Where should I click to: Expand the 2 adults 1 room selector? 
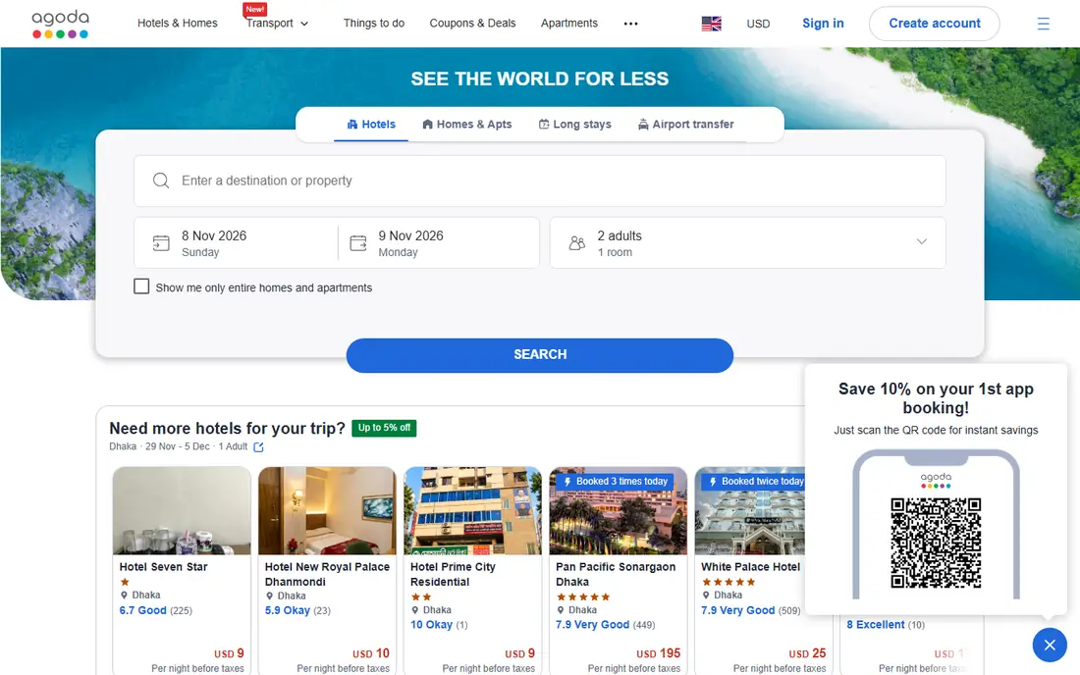pos(747,243)
